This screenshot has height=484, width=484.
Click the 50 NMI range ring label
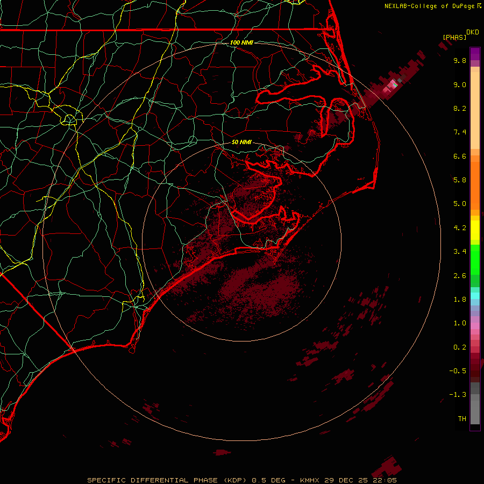pos(241,142)
